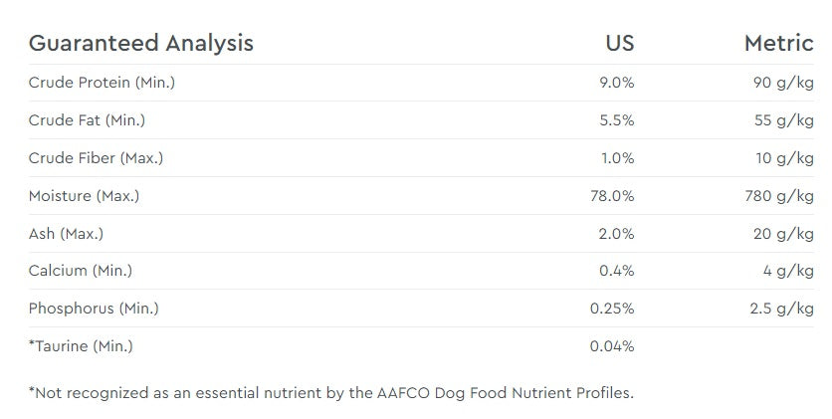Click the 9.0% crude protein value
Image resolution: width=832 pixels, height=419 pixels.
[617, 83]
